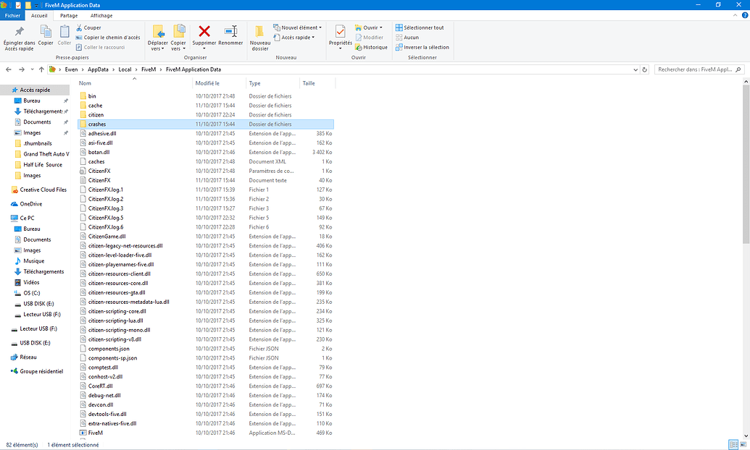The height and width of the screenshot is (450, 750).
Task: Click the up-one-level folder arrow
Action: click(x=41, y=69)
